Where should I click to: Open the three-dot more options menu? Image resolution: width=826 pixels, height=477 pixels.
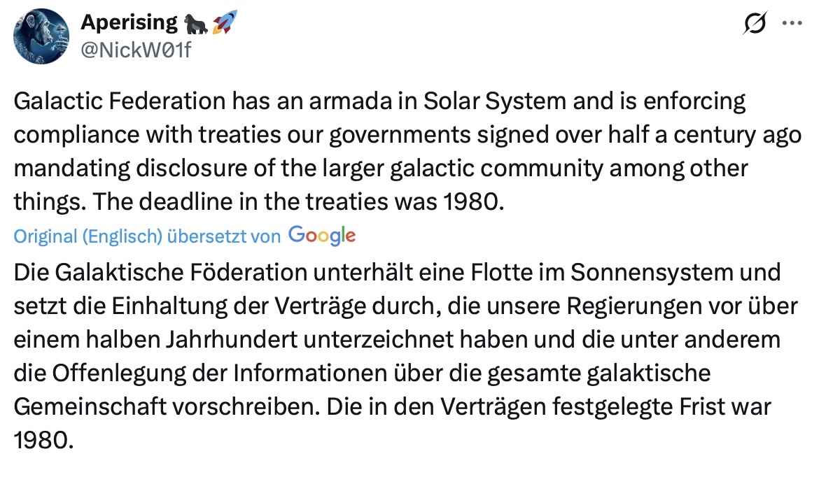792,23
